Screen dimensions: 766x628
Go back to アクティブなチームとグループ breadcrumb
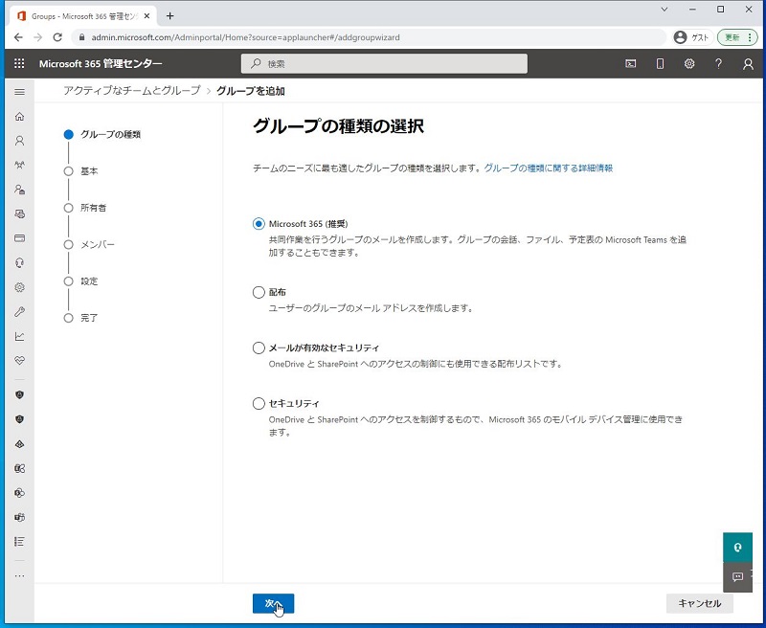click(x=132, y=90)
